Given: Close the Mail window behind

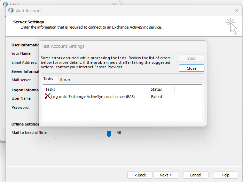Looking at the screenshot, I should (114, 4).
